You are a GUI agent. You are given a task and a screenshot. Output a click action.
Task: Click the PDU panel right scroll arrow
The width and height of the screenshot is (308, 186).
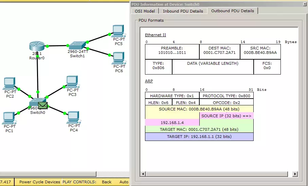point(295,174)
